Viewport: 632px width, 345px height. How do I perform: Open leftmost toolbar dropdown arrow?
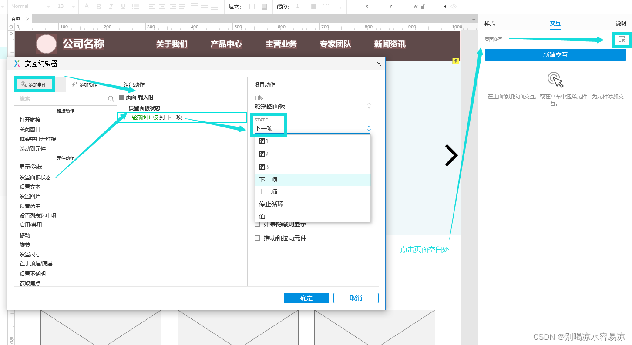click(2, 7)
